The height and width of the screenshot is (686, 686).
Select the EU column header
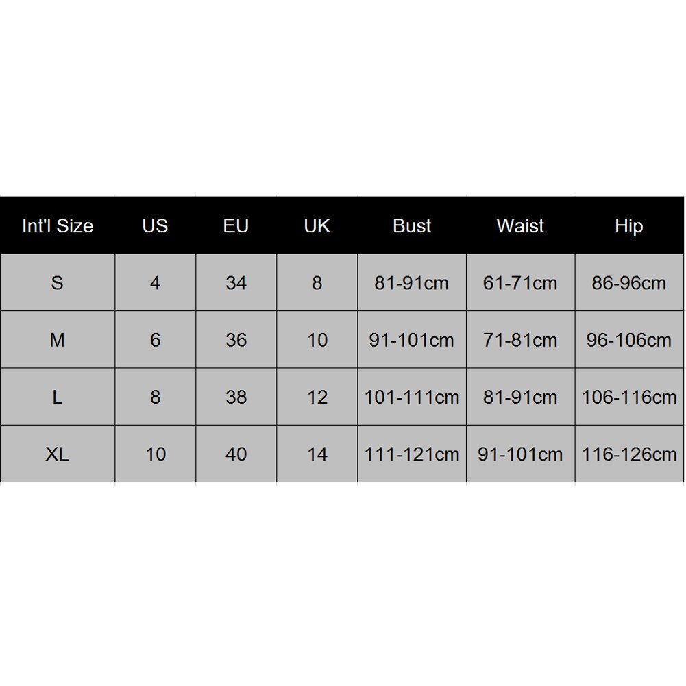pyautogui.click(x=236, y=226)
